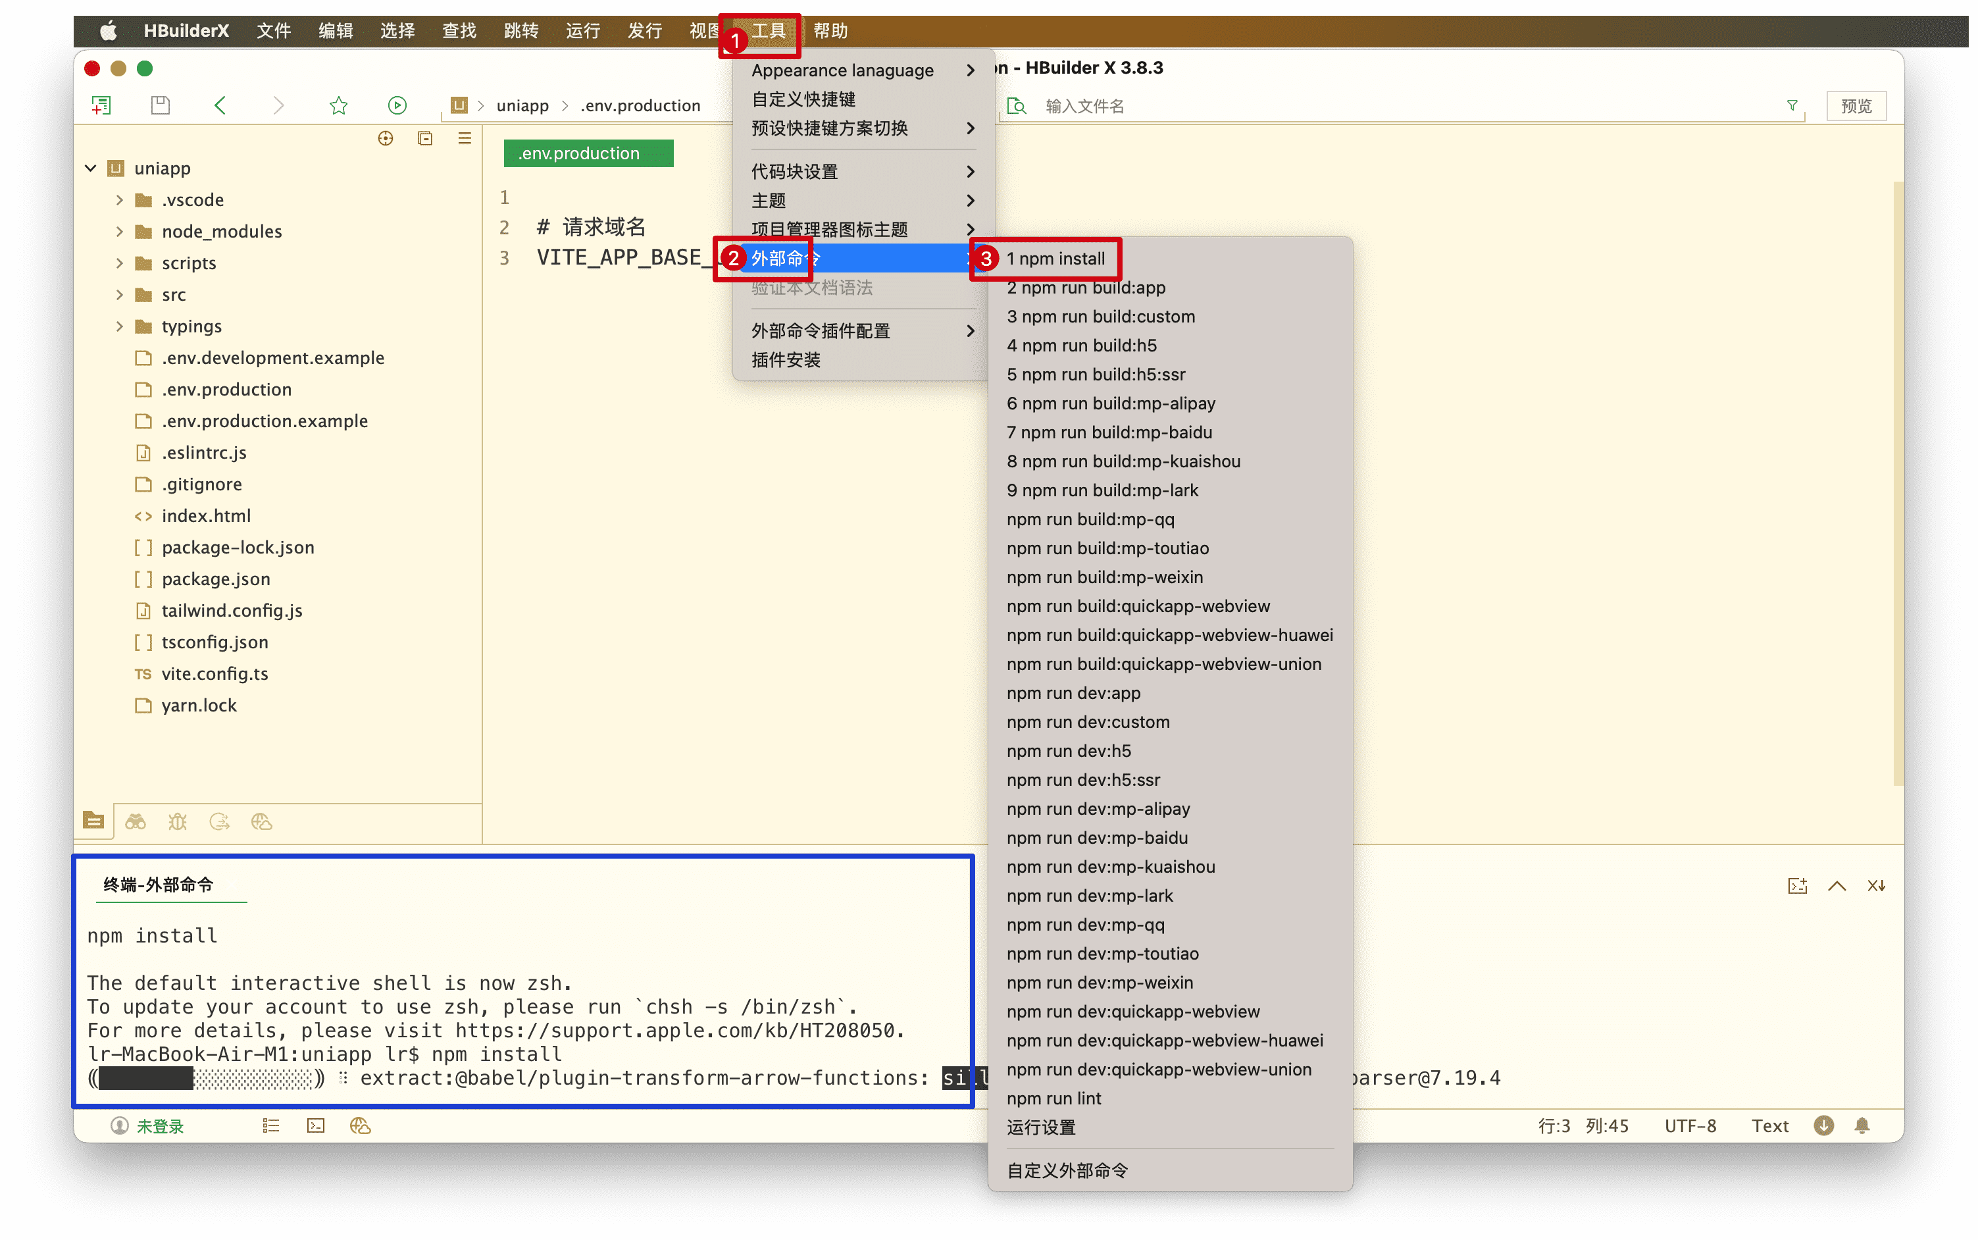Run '1 npm install' external command
Screen dimensions: 1978x1240
click(1170, 258)
